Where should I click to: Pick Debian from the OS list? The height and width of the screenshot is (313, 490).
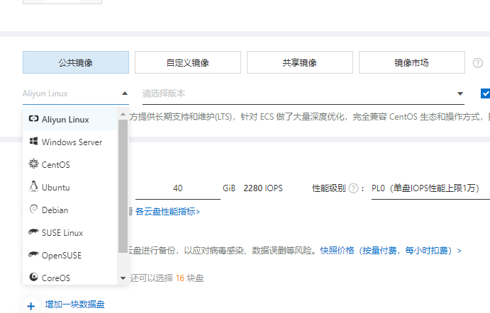click(x=70, y=210)
